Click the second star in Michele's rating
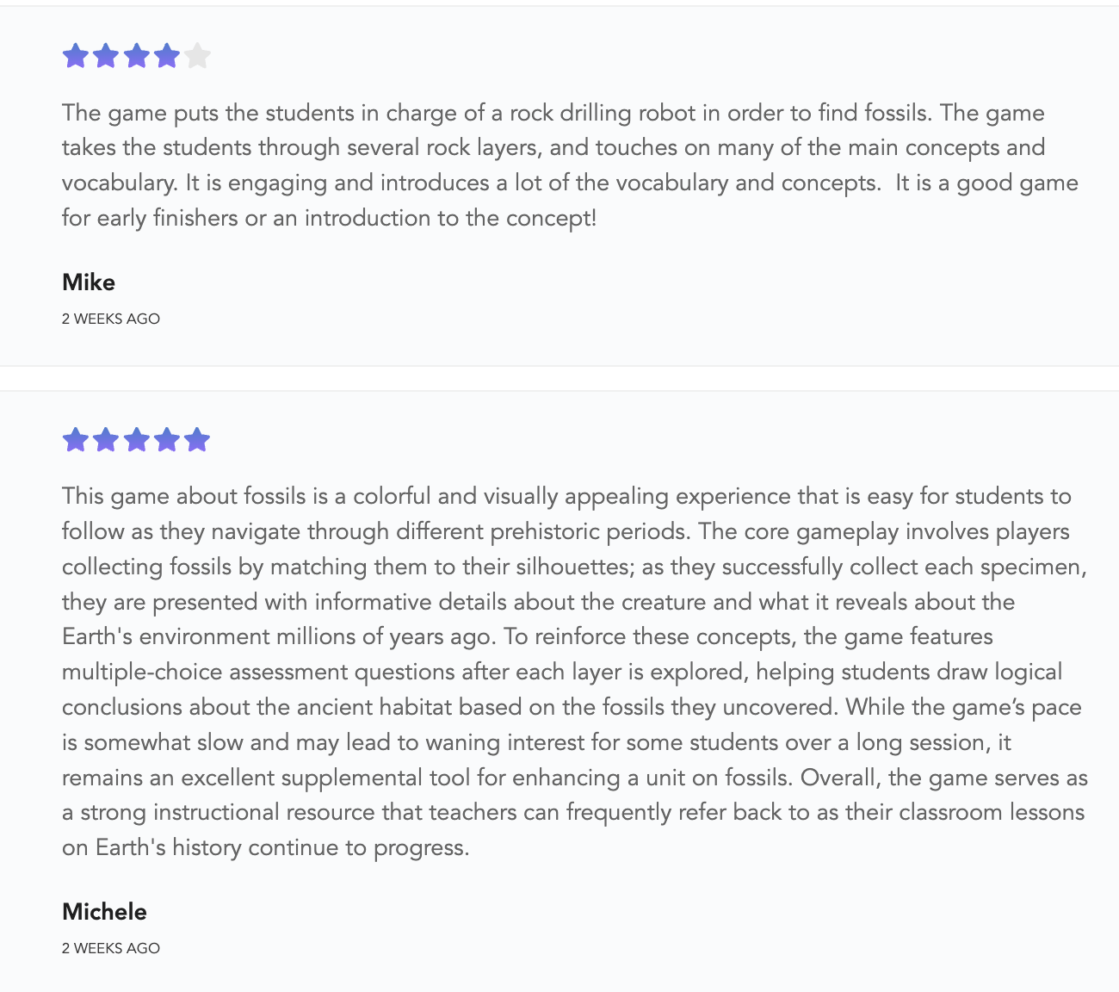 pos(106,439)
